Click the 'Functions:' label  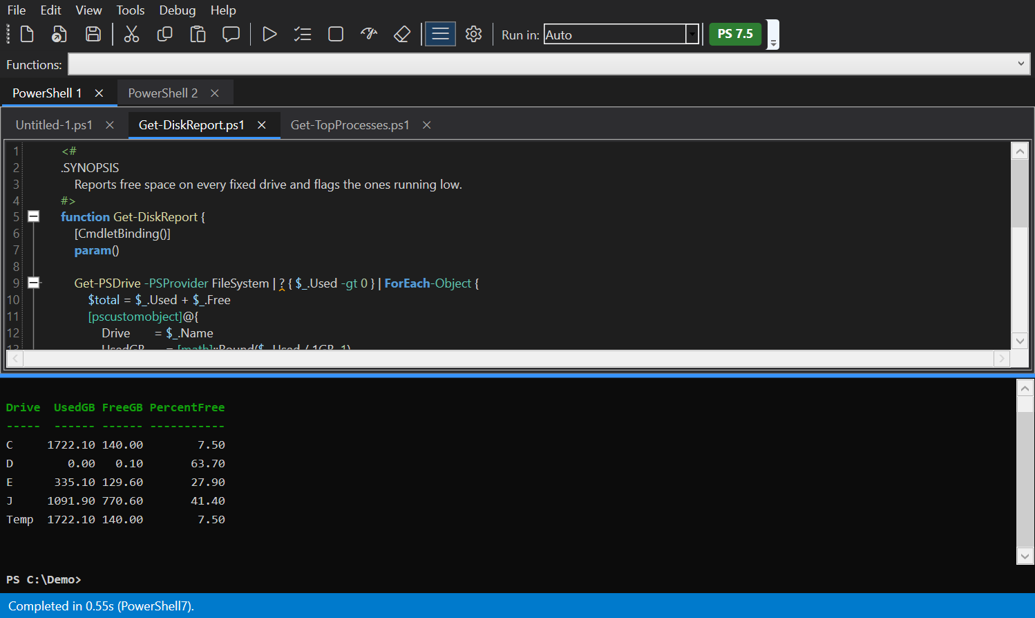tap(34, 65)
